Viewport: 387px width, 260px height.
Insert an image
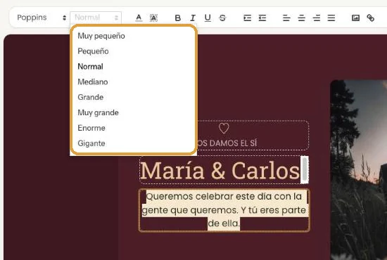pos(355,18)
